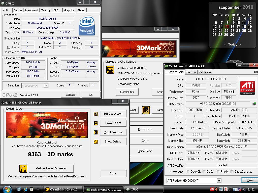Image resolution: width=258 pixels, height=193 pixels.
Task: Click the Edit Description notepad icon
Action: 96,114
